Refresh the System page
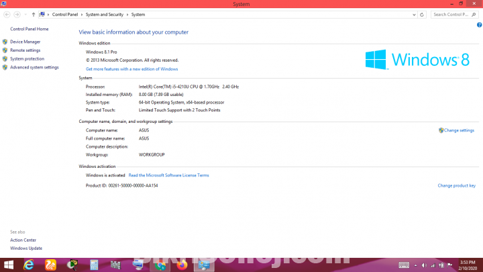 [422, 15]
